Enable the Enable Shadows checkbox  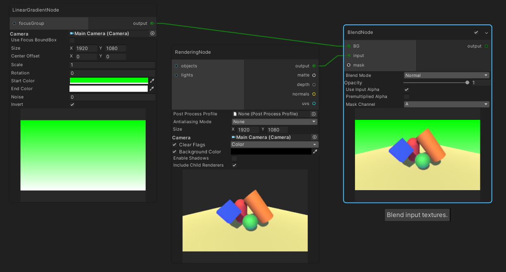234,158
